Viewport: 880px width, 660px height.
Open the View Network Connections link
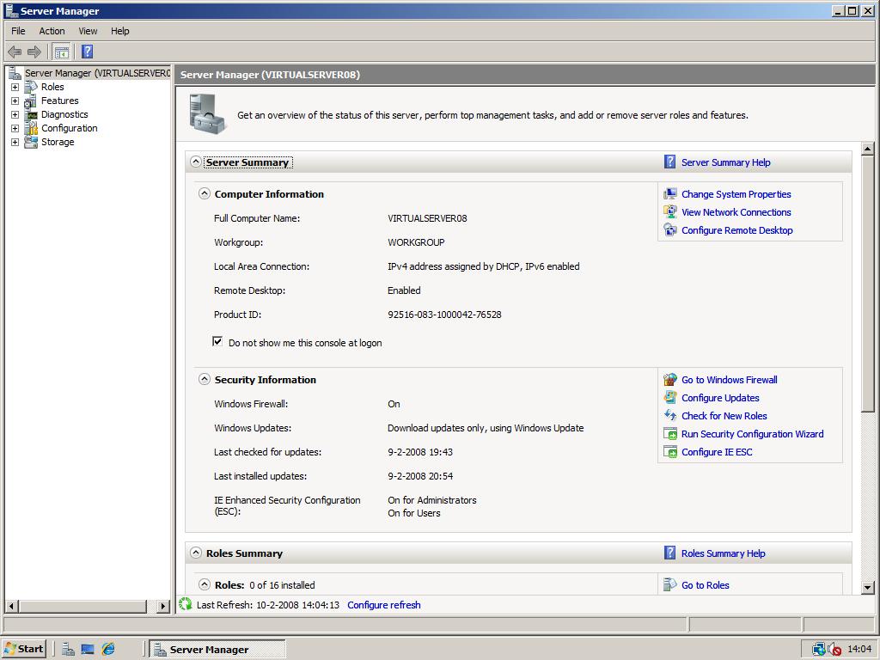[736, 212]
